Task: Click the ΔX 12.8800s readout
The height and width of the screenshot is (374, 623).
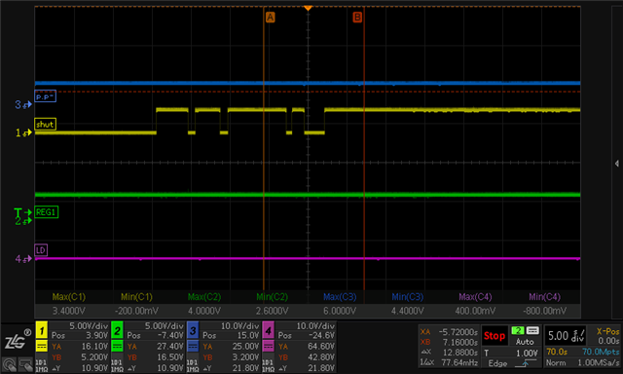Action: [x=449, y=353]
